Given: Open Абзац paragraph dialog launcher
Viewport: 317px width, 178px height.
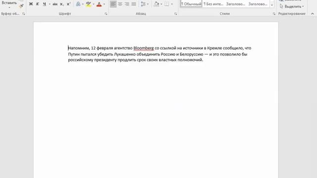Looking at the screenshot, I should pyautogui.click(x=175, y=14).
